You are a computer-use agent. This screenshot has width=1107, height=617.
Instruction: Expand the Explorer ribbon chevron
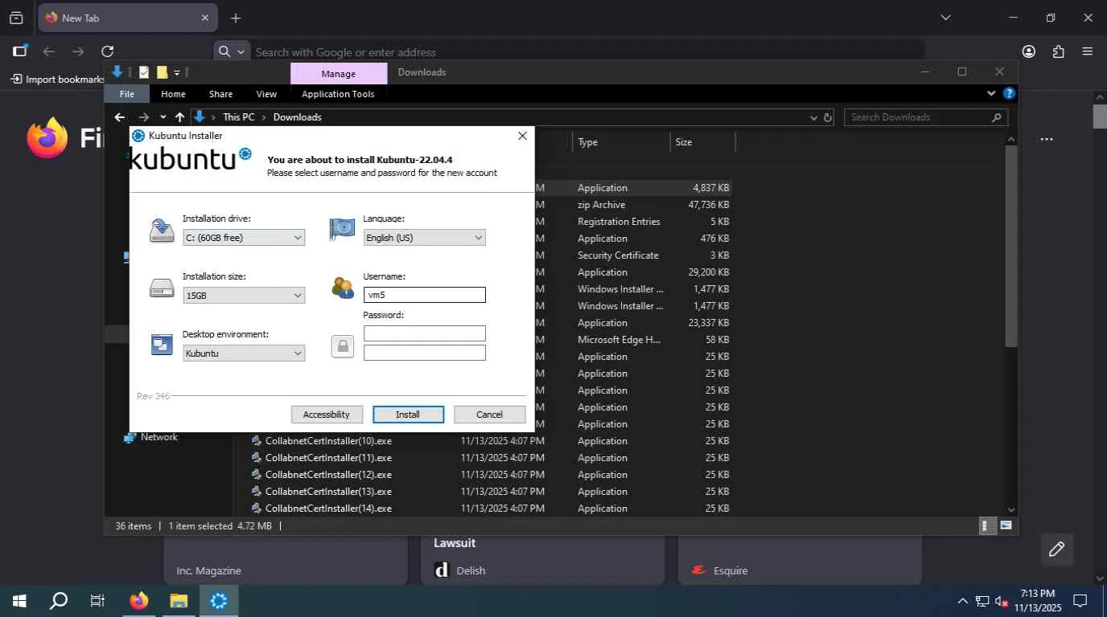991,93
